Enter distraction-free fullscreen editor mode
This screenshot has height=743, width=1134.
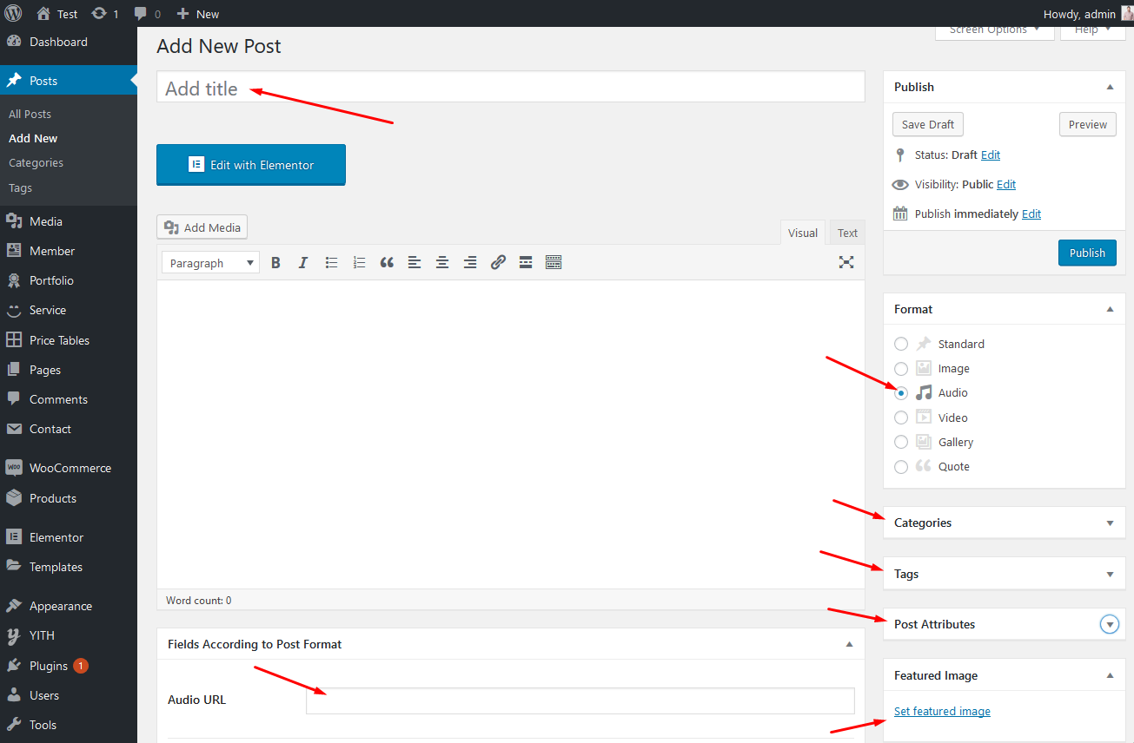[846, 262]
